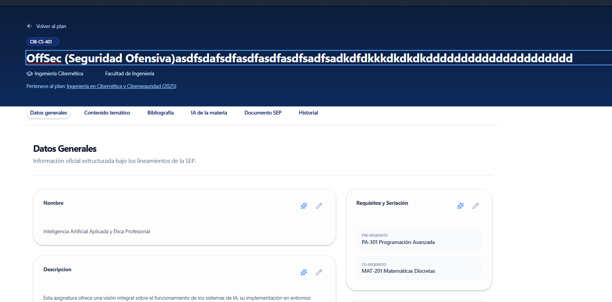Viewport: 612px width, 302px height.
Task: Select PA-301 Programación Avanzada pre-requisite card
Action: click(419, 239)
